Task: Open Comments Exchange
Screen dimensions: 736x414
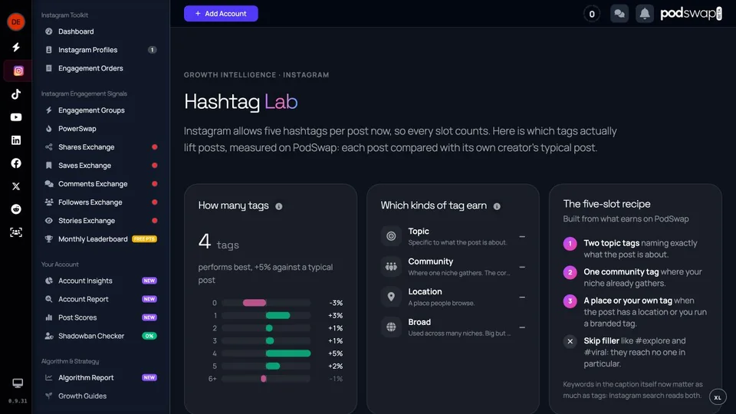Action: 100,183
